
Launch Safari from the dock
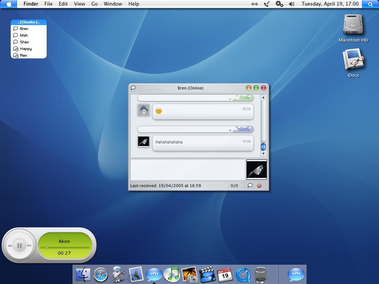[101, 275]
